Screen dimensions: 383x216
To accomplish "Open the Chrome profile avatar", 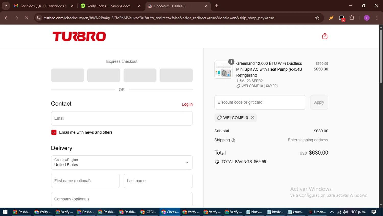I will (x=367, y=18).
